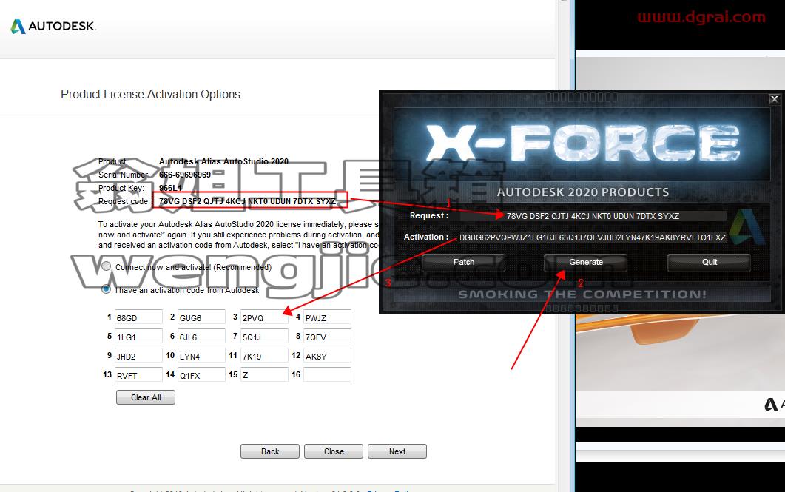785x492 pixels.
Task: Click into the Activation text field
Action: tap(593, 237)
